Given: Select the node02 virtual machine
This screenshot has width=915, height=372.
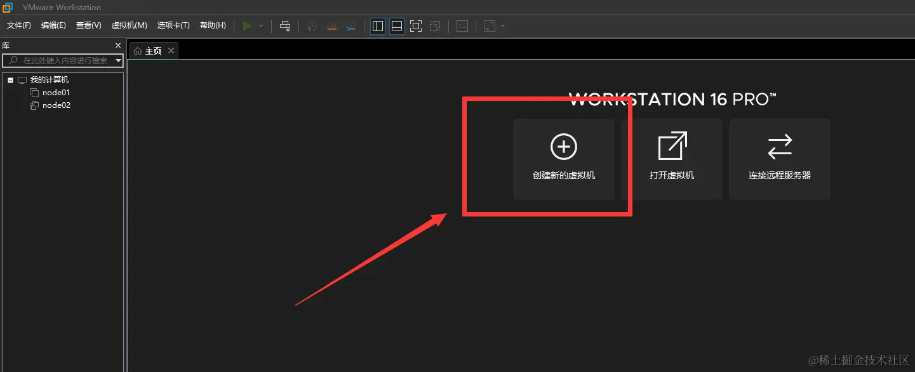Looking at the screenshot, I should point(57,105).
